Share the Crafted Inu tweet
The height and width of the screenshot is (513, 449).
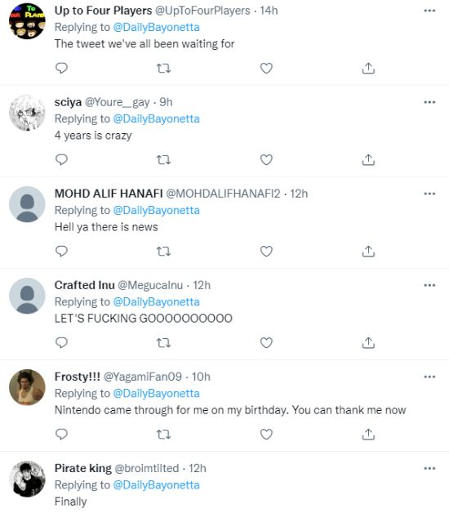(x=368, y=342)
